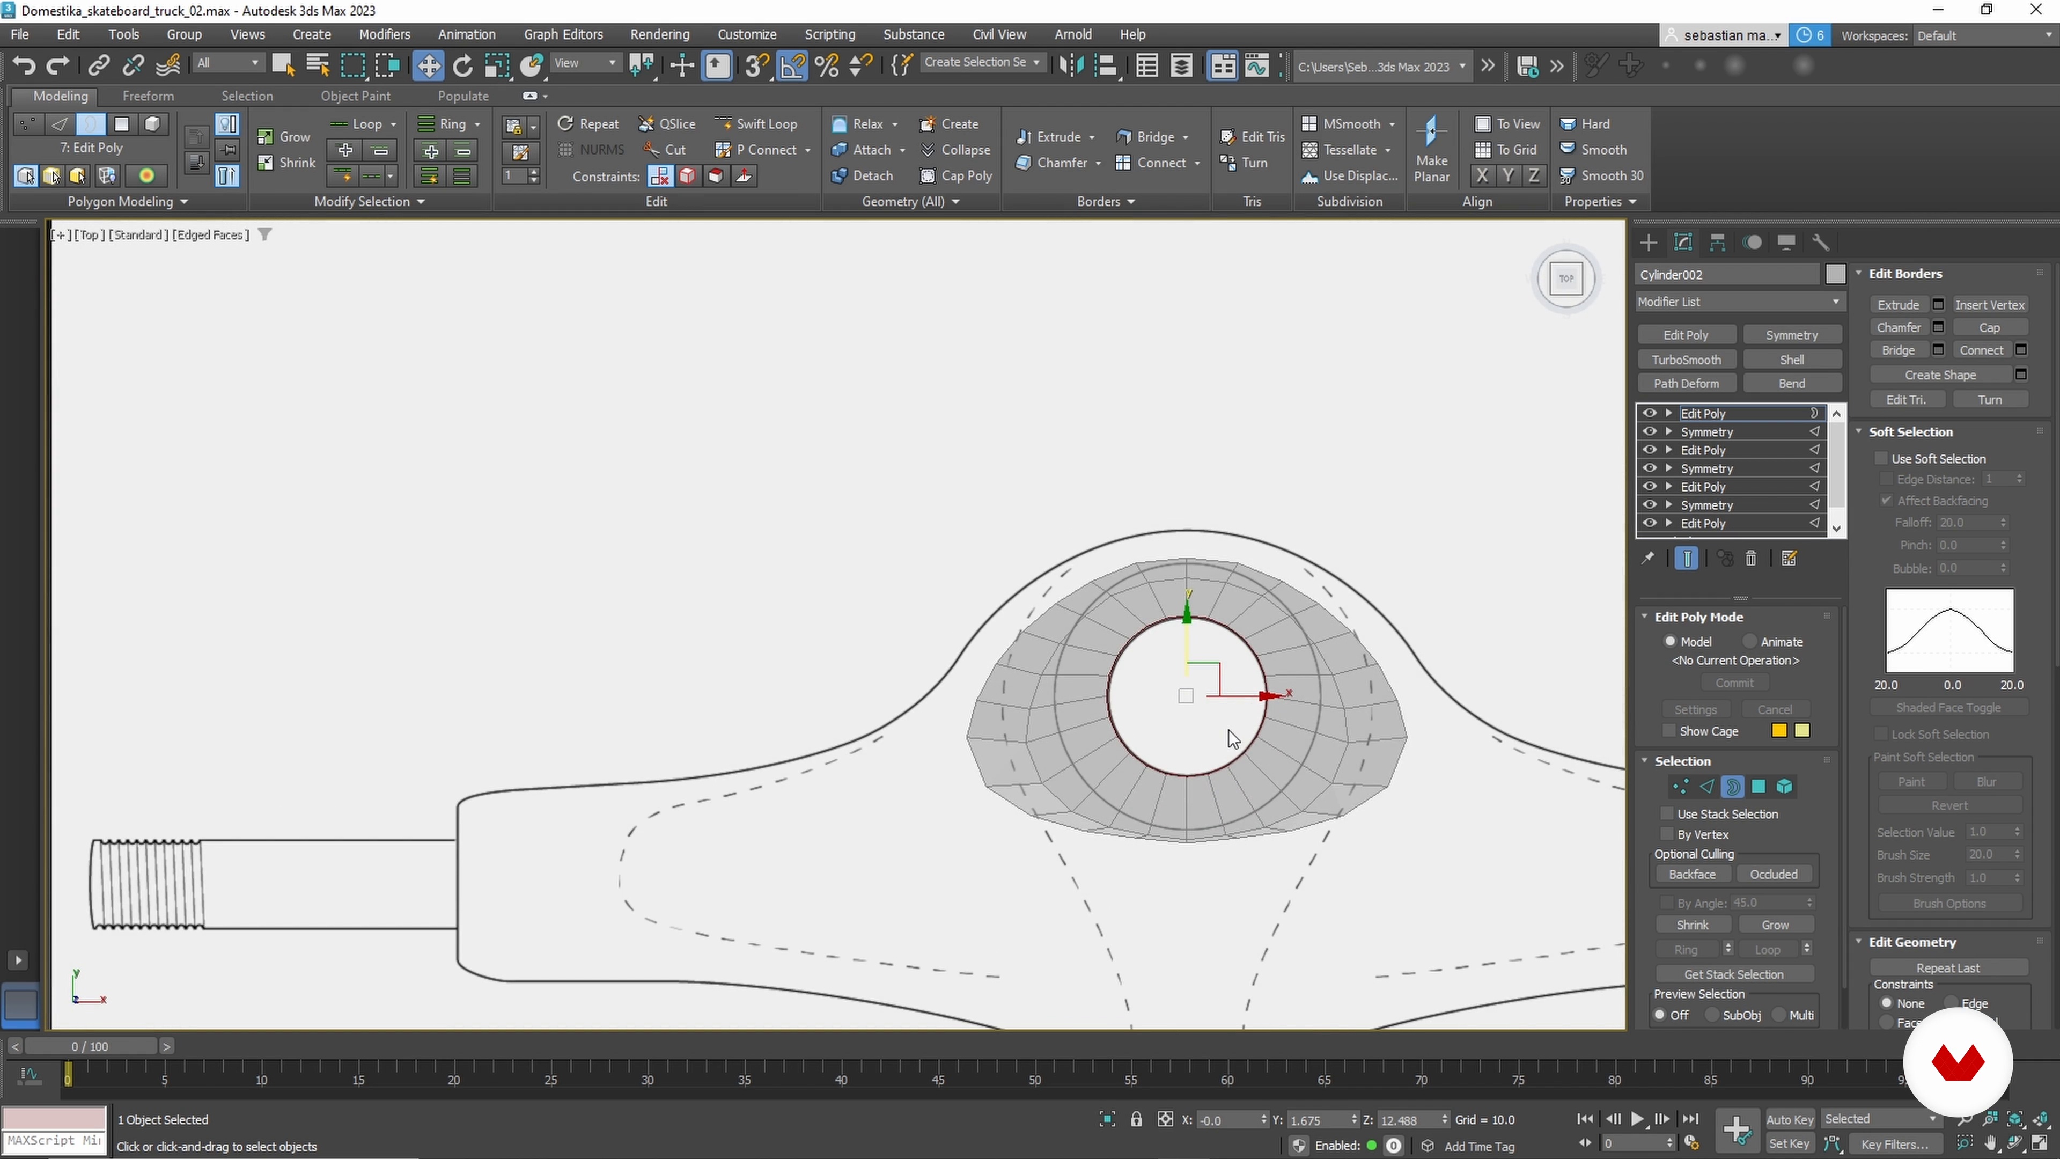The height and width of the screenshot is (1159, 2060).
Task: Select the Select and Rotate tool
Action: tap(462, 65)
